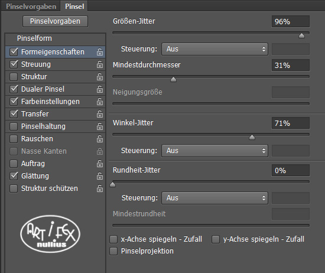325x273 pixels.
Task: Lock the Glättung setting
Action: pyautogui.click(x=100, y=176)
